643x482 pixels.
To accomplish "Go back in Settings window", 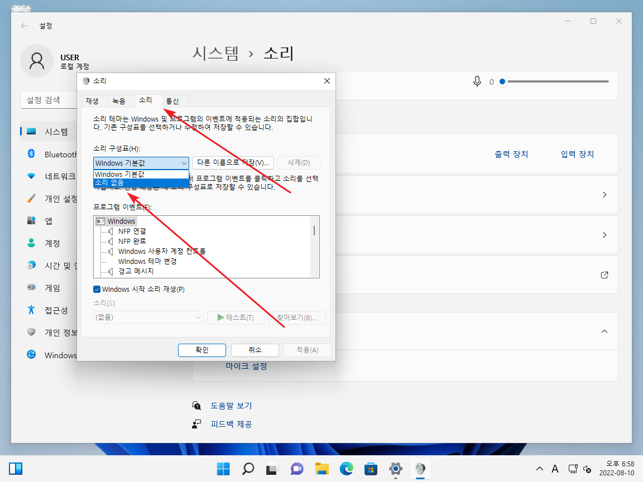I will click(25, 26).
